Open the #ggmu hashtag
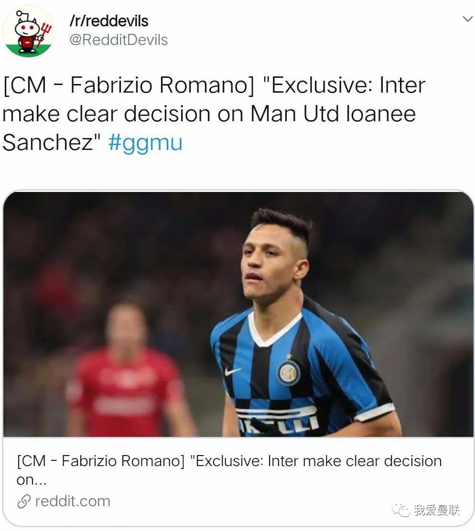Screen dimensions: 475x531 145,143
